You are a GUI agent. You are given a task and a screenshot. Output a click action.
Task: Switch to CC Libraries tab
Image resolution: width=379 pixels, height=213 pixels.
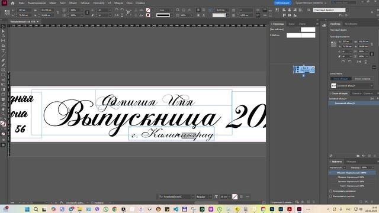tap(351, 24)
